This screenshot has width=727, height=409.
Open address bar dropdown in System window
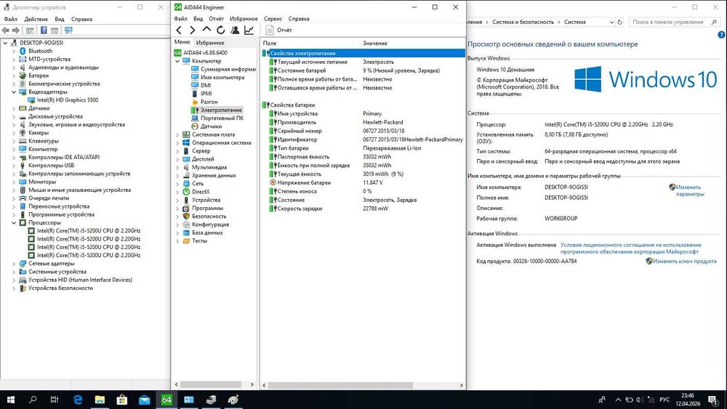click(611, 23)
